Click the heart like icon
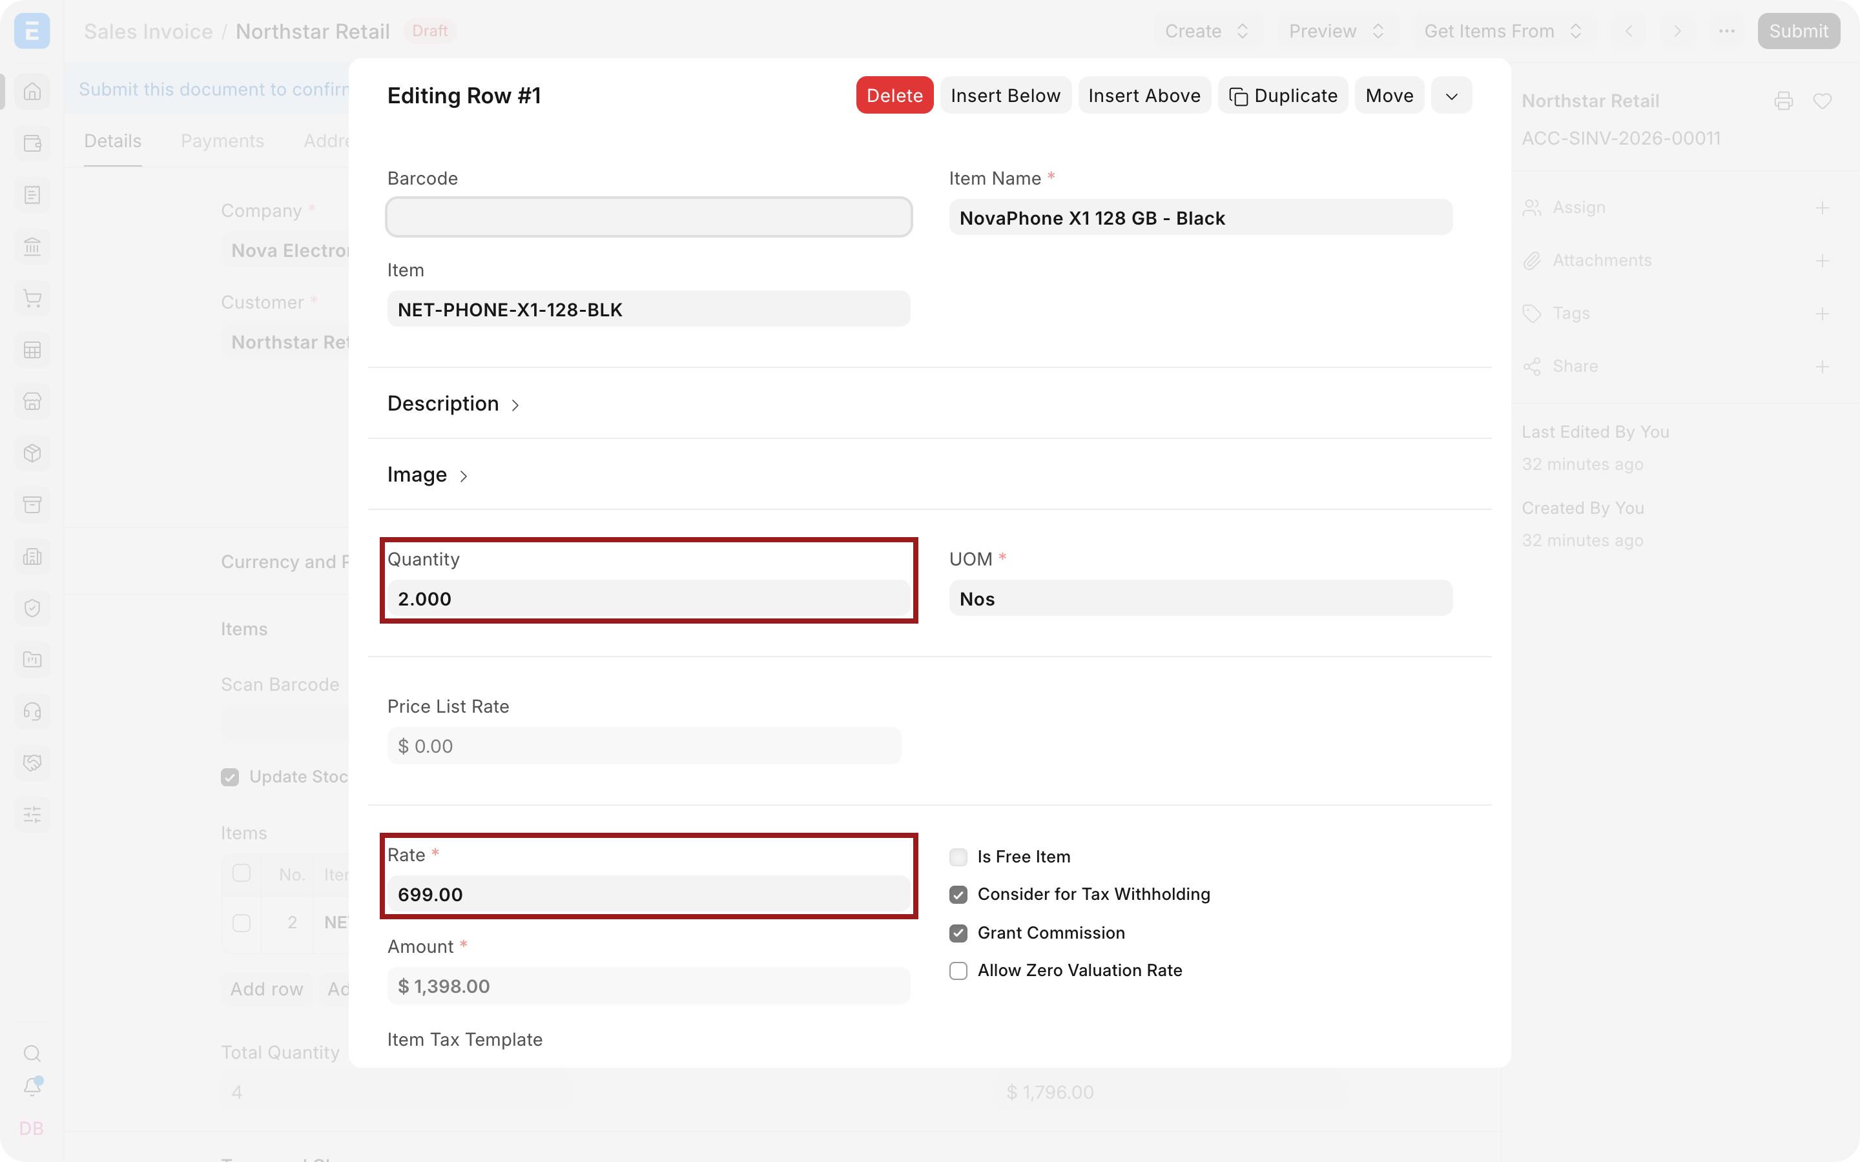The image size is (1860, 1162). 1823,101
